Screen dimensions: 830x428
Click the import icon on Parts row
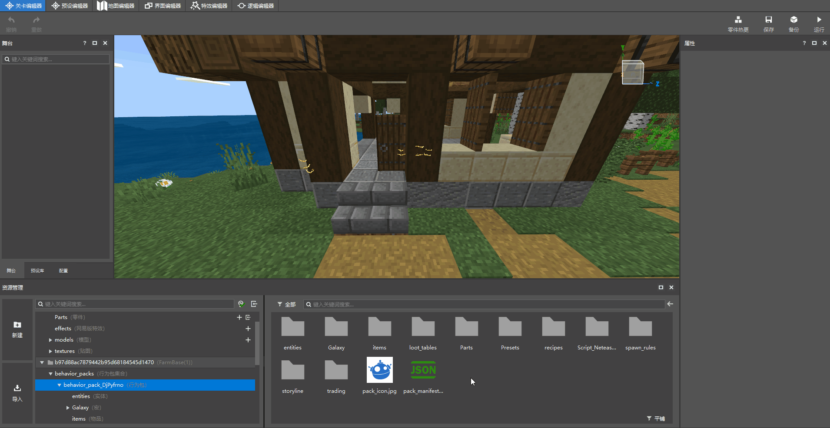[x=248, y=317]
